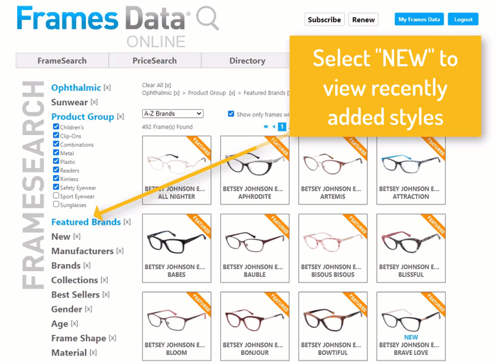
Task: Click Ophthalmic [x] in breadcrumb
Action: 160,93
